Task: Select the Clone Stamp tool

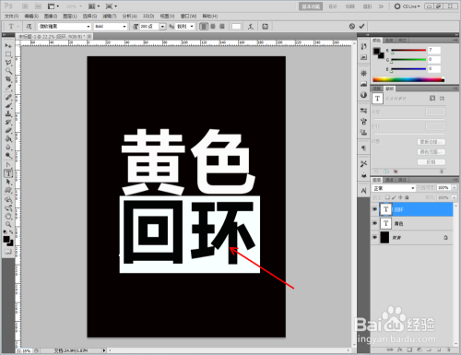Action: pyautogui.click(x=8, y=113)
